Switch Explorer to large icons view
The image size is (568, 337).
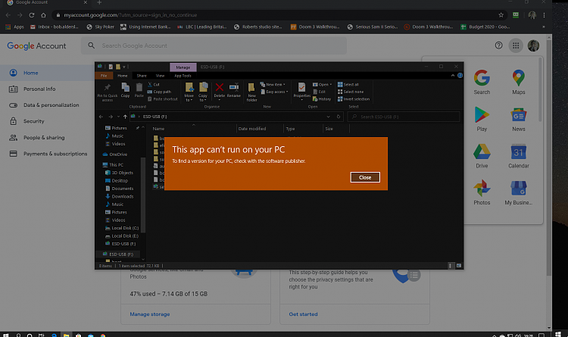coord(459,266)
